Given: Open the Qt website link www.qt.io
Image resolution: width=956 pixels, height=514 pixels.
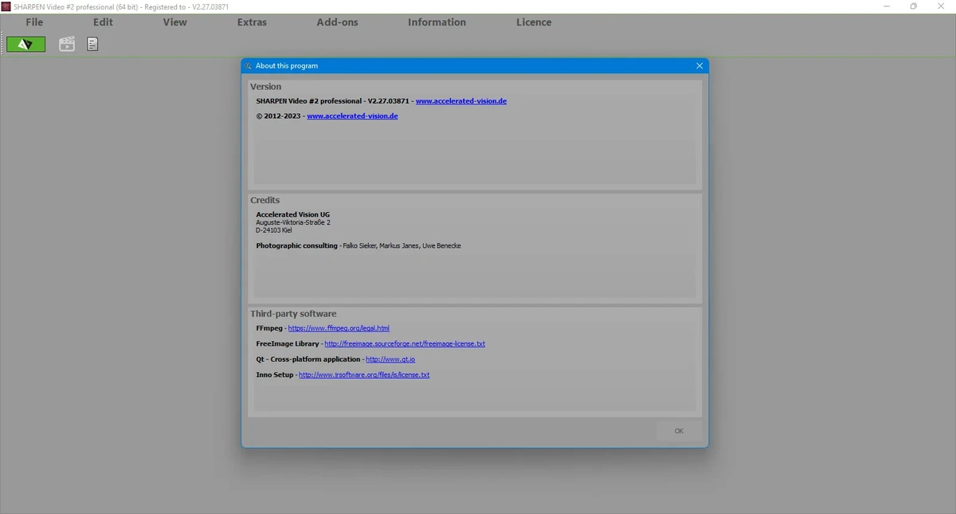Looking at the screenshot, I should [x=390, y=359].
